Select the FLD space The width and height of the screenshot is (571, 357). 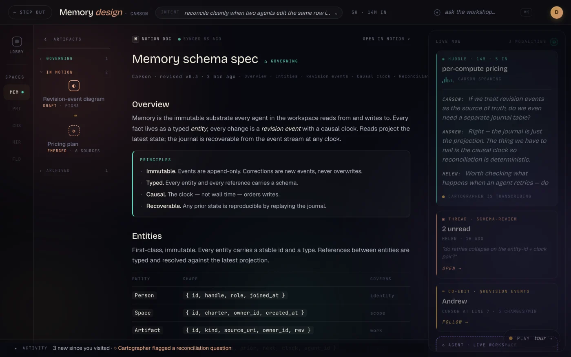pyautogui.click(x=17, y=159)
